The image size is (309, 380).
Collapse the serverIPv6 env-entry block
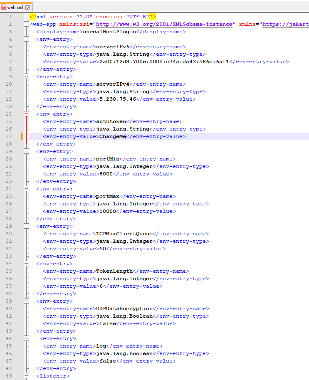point(27,39)
